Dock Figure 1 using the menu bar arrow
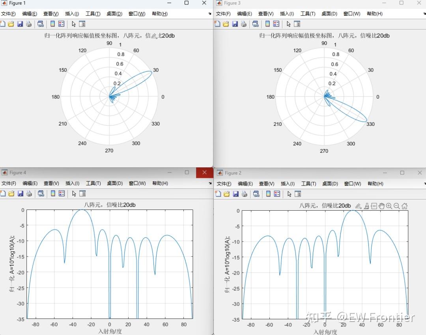The image size is (426, 335). [210, 13]
